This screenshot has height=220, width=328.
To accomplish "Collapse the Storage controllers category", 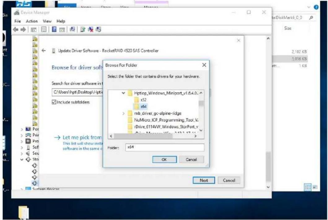I will [22, 159].
